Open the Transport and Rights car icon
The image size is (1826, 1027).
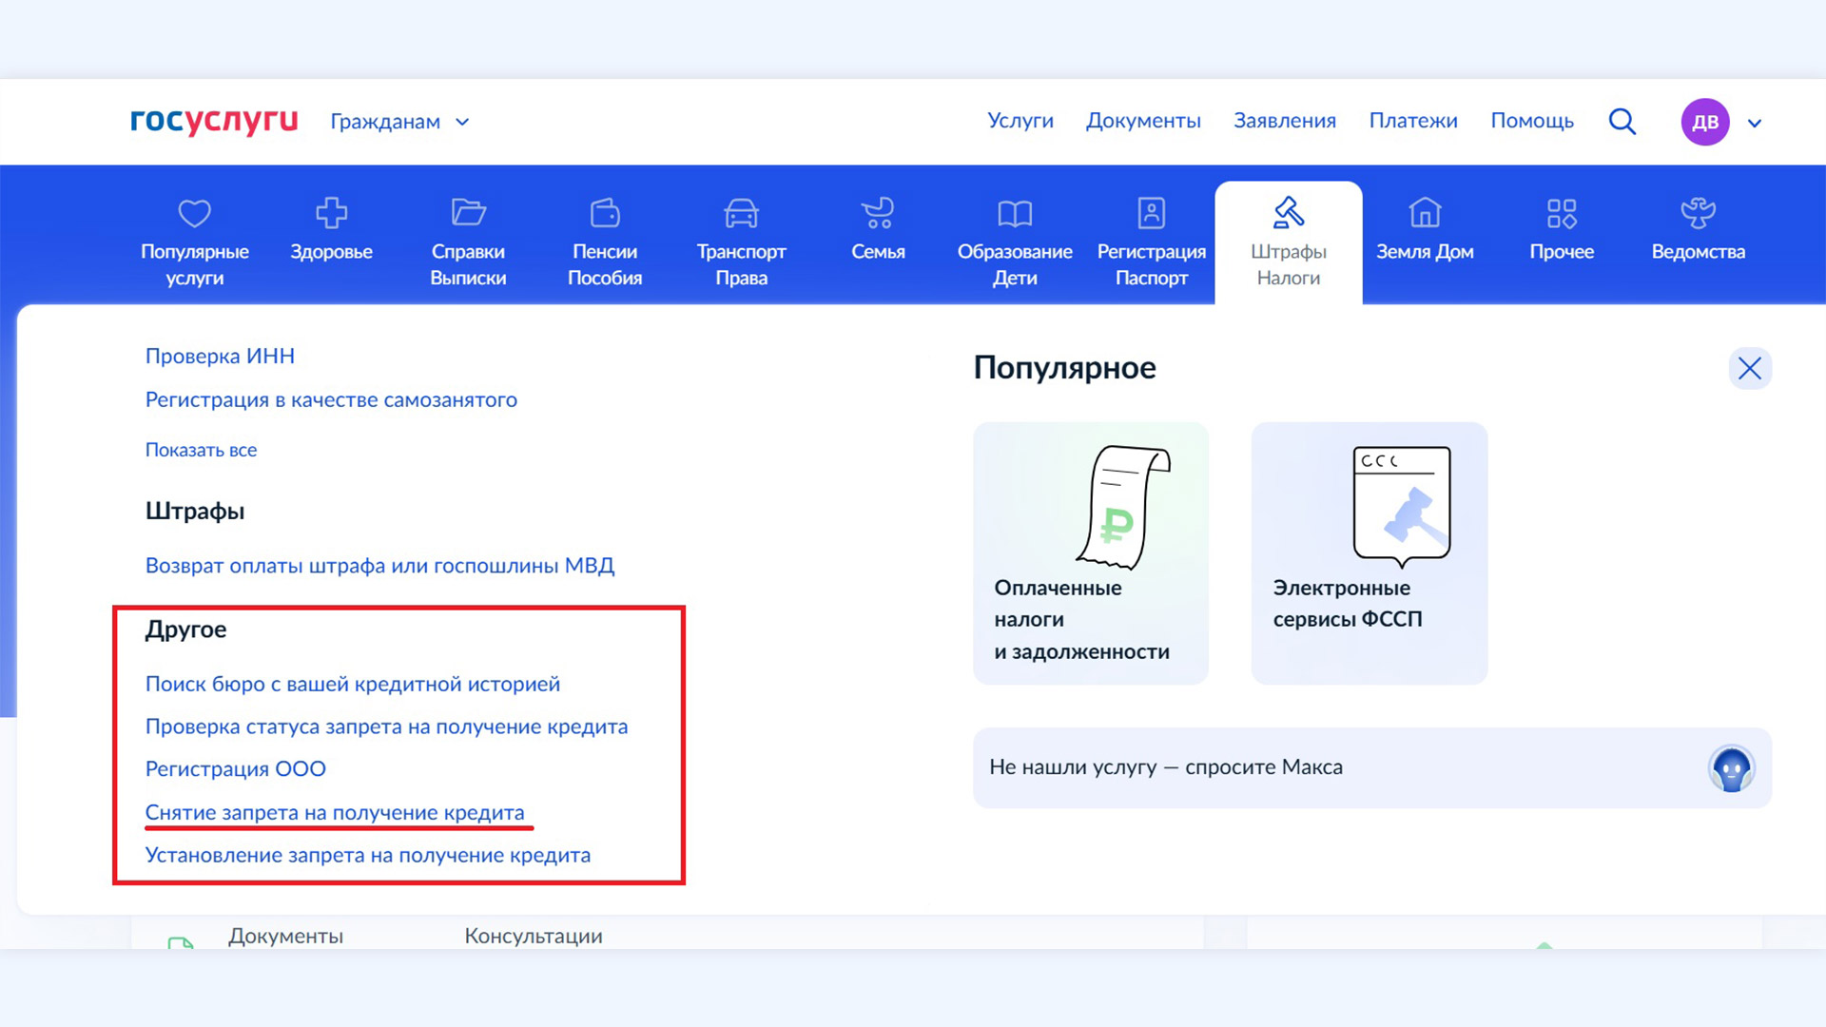pyautogui.click(x=741, y=212)
